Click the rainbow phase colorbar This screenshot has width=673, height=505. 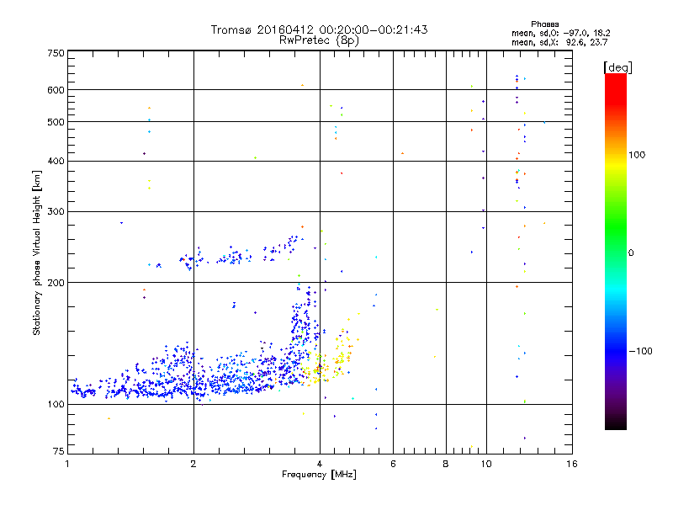tap(616, 252)
